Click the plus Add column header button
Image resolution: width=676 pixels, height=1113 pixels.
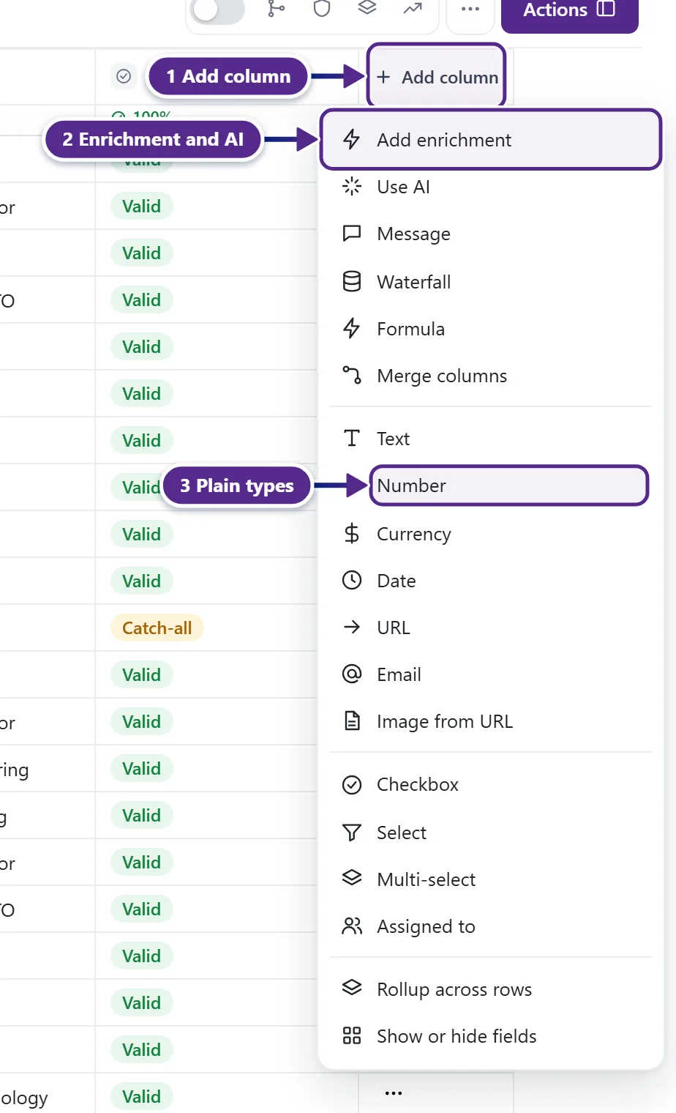437,77
